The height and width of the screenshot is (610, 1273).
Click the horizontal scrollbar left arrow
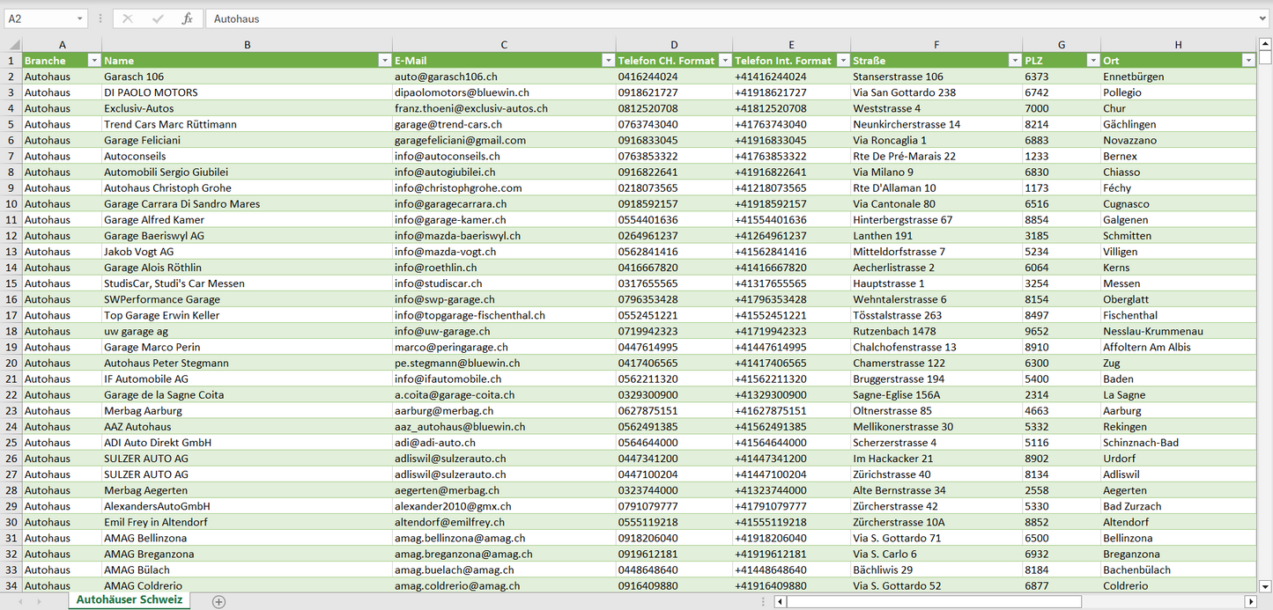tap(781, 602)
